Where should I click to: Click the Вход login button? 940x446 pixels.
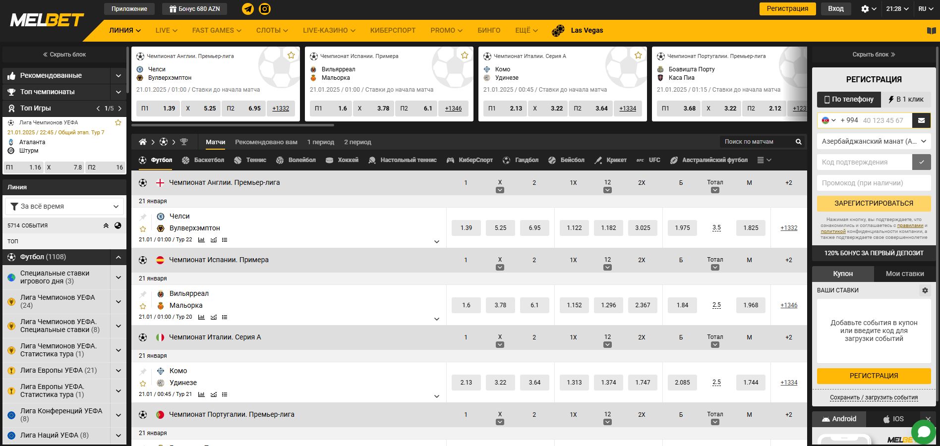click(835, 9)
